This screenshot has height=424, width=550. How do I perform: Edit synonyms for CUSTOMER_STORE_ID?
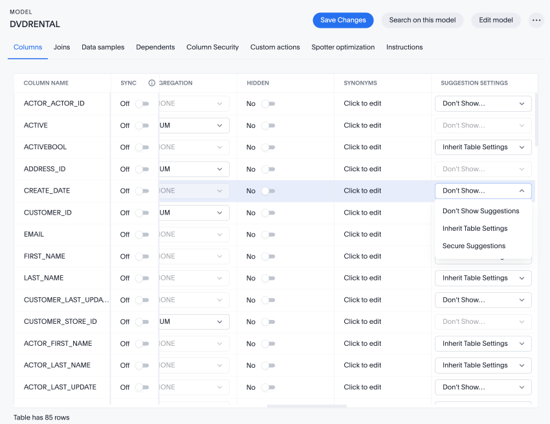point(362,322)
